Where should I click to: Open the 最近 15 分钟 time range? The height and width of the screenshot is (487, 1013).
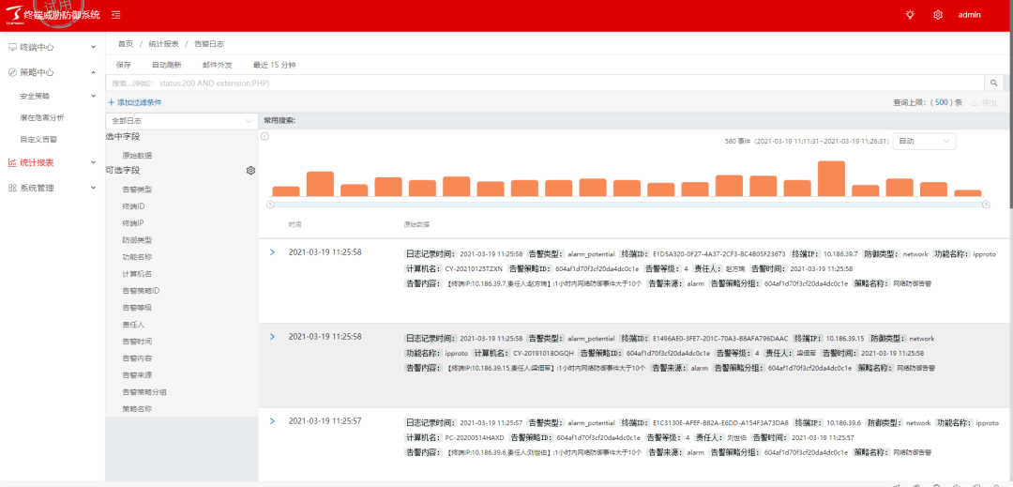click(275, 66)
